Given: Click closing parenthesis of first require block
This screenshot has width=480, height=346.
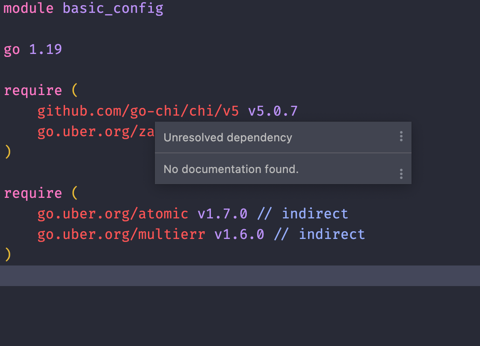Looking at the screenshot, I should click(8, 152).
